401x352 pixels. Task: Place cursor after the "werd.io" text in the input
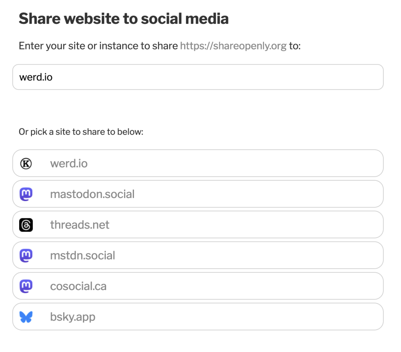coord(53,77)
